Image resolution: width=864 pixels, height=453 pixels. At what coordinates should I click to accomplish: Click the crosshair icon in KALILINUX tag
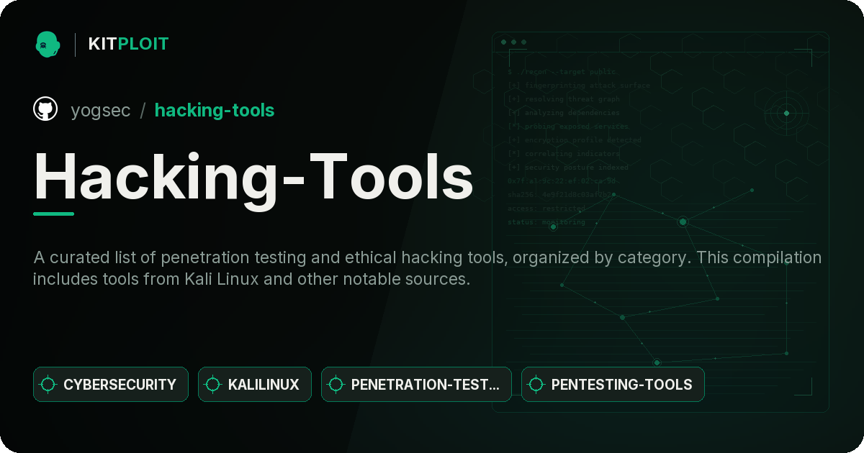click(x=213, y=385)
